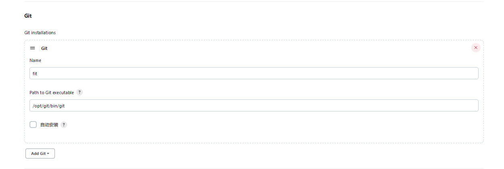Click the Name field label
The image size is (504, 169).
click(36, 60)
